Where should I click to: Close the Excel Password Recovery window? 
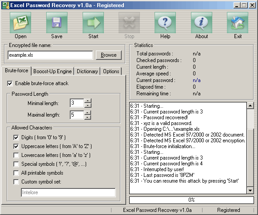point(252,5)
